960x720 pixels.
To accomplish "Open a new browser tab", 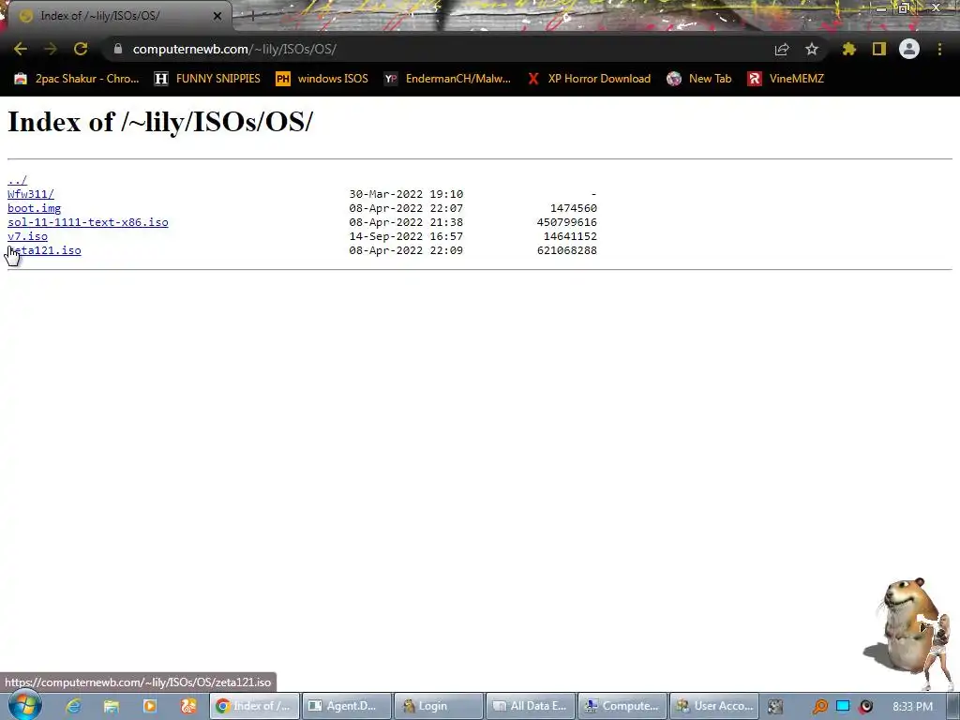I will tap(252, 16).
